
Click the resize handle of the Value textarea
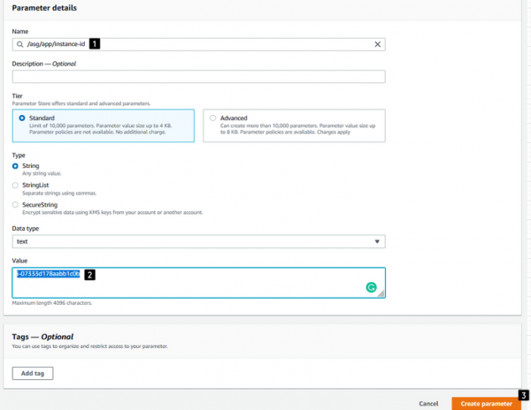click(x=381, y=295)
